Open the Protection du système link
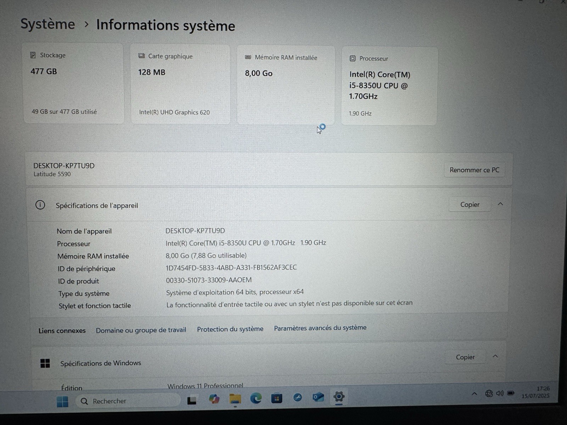Viewport: 567px width, 425px height. pyautogui.click(x=230, y=329)
